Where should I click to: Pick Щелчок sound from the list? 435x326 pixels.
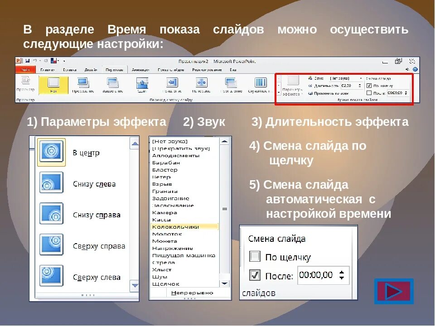(x=184, y=284)
